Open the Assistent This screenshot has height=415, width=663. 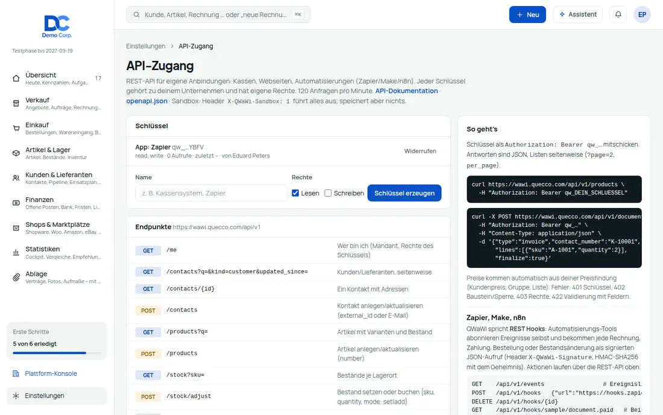pyautogui.click(x=577, y=14)
